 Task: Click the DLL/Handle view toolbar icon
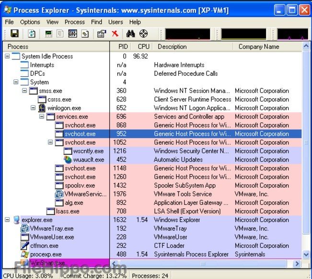pos(85,34)
